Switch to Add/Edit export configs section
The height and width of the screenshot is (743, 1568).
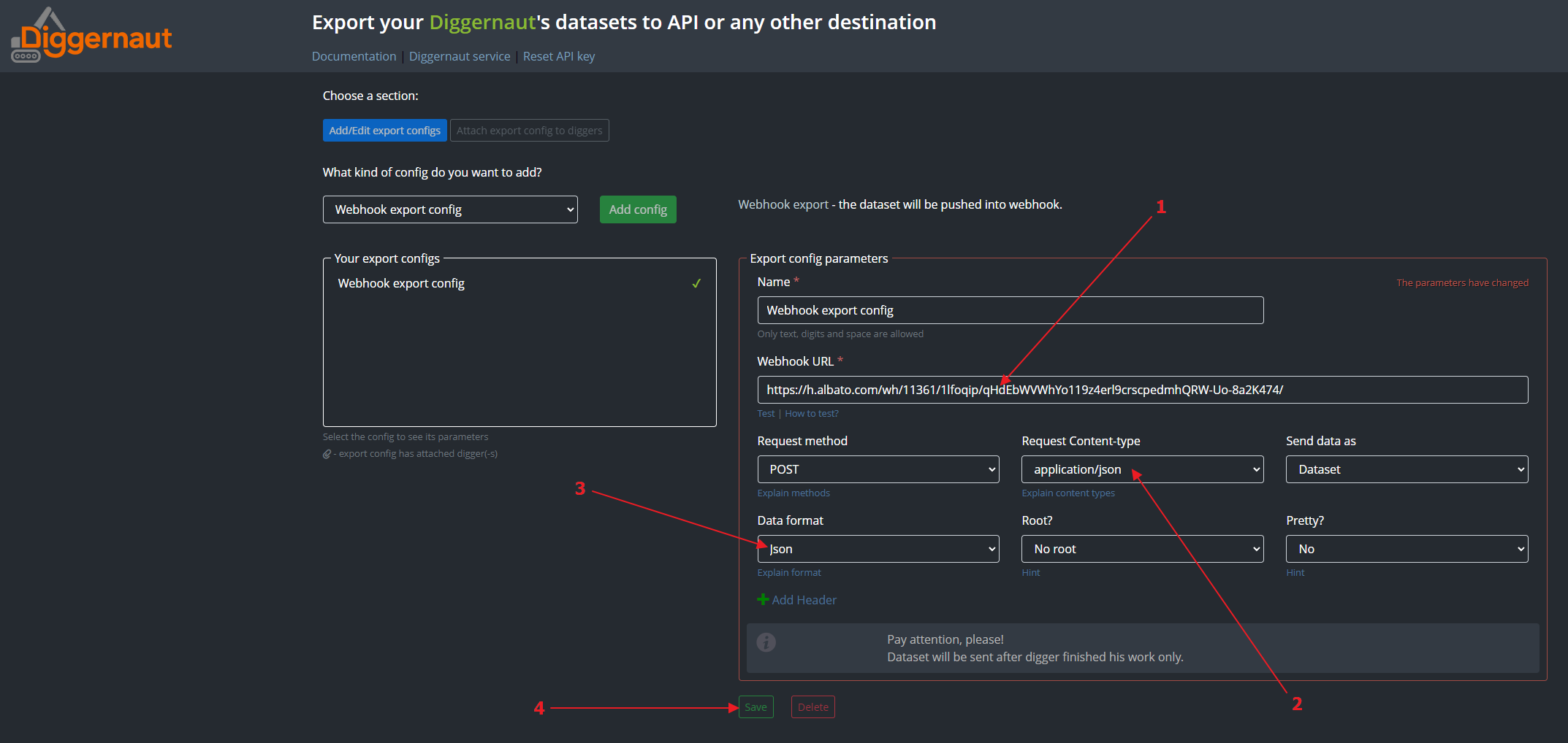[385, 131]
